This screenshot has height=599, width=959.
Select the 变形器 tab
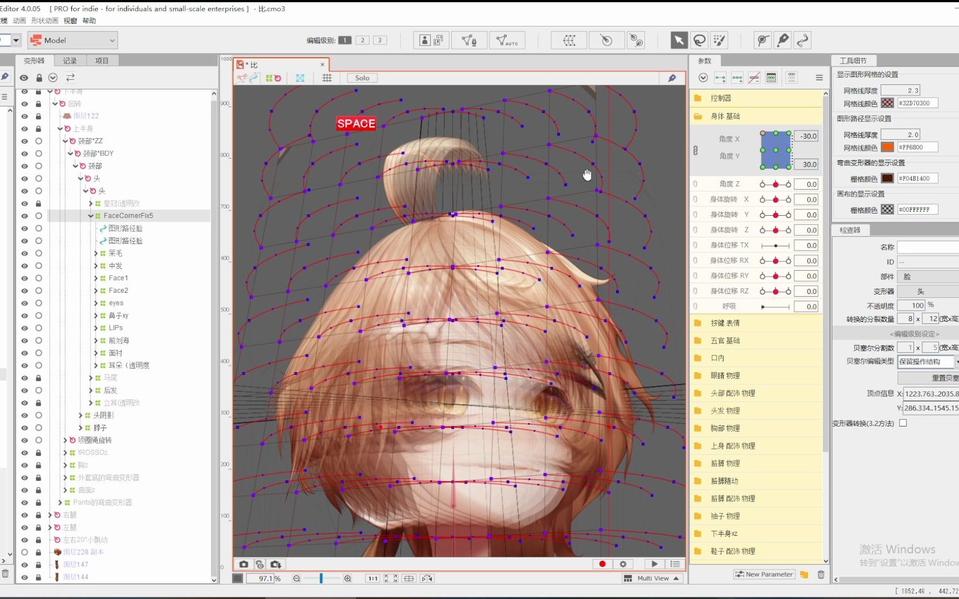(34, 60)
